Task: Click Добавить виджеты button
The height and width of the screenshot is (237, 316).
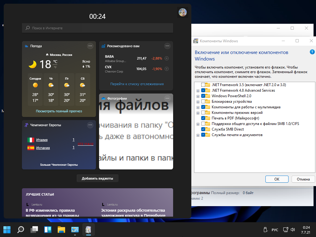Action: click(x=97, y=178)
